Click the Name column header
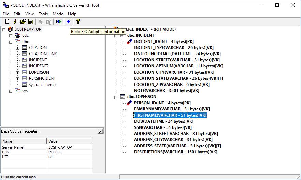 (24, 141)
